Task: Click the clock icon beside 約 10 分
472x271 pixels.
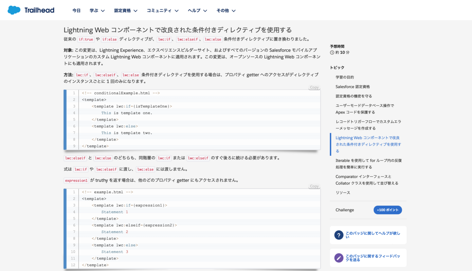Action: (332, 52)
